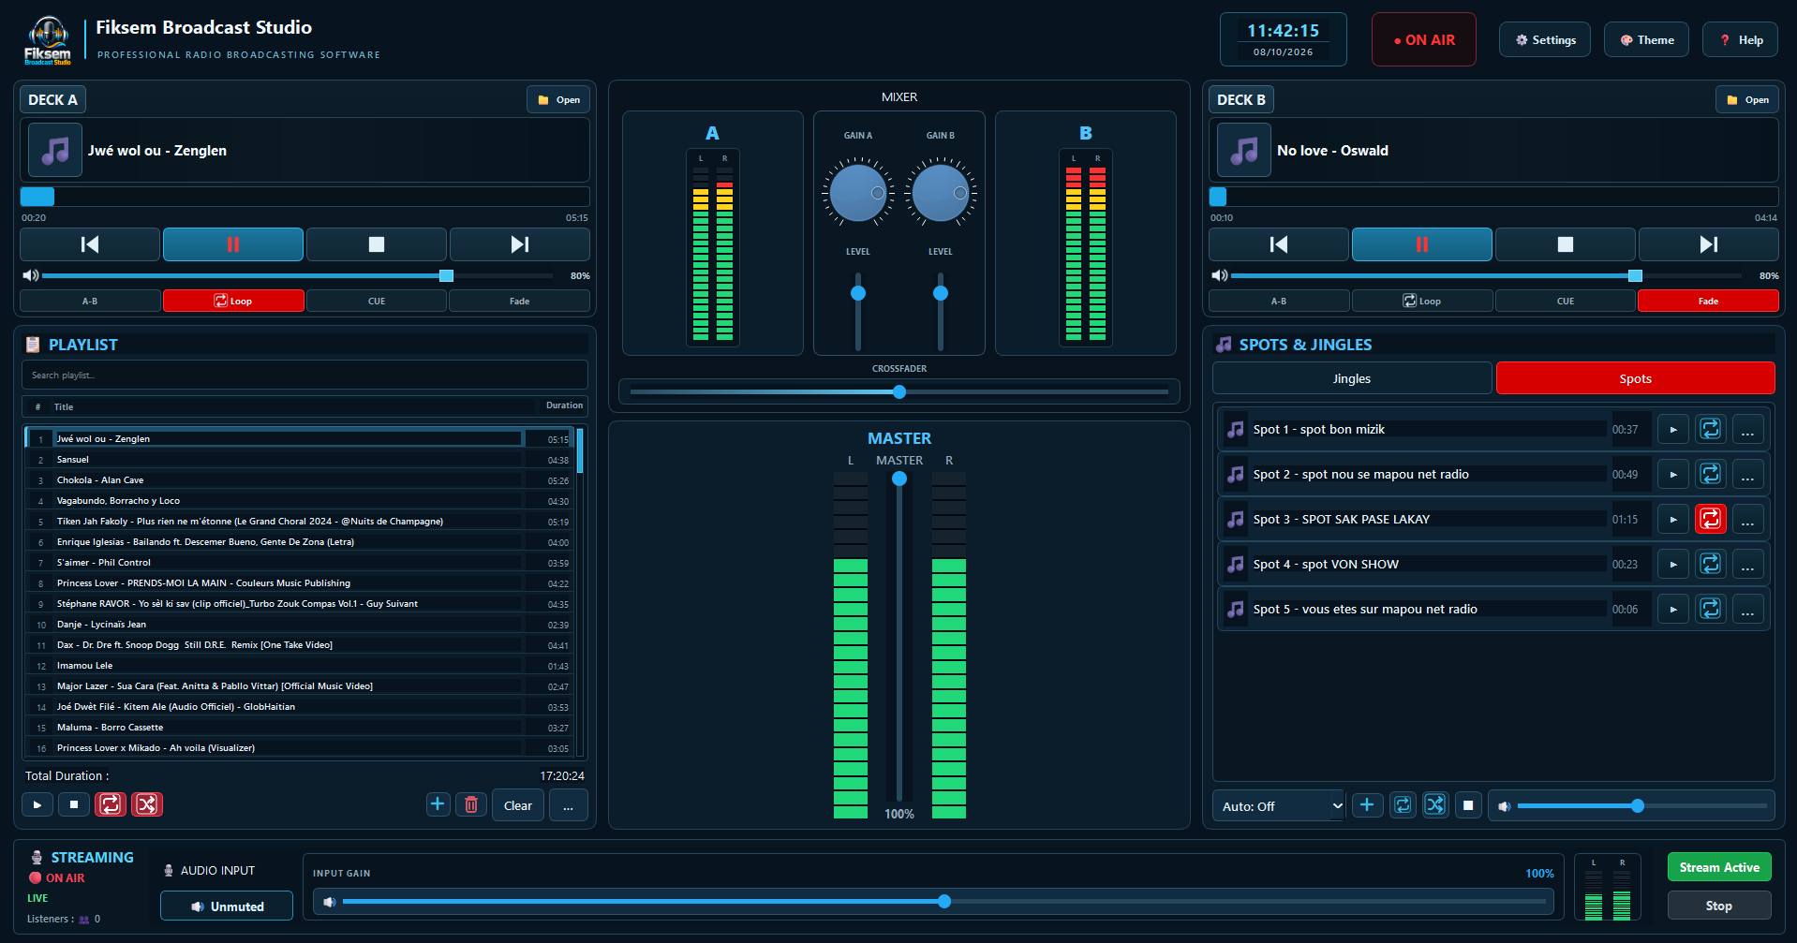Viewport: 1797px width, 943px height.
Task: Open file for Deck A
Action: point(559,100)
